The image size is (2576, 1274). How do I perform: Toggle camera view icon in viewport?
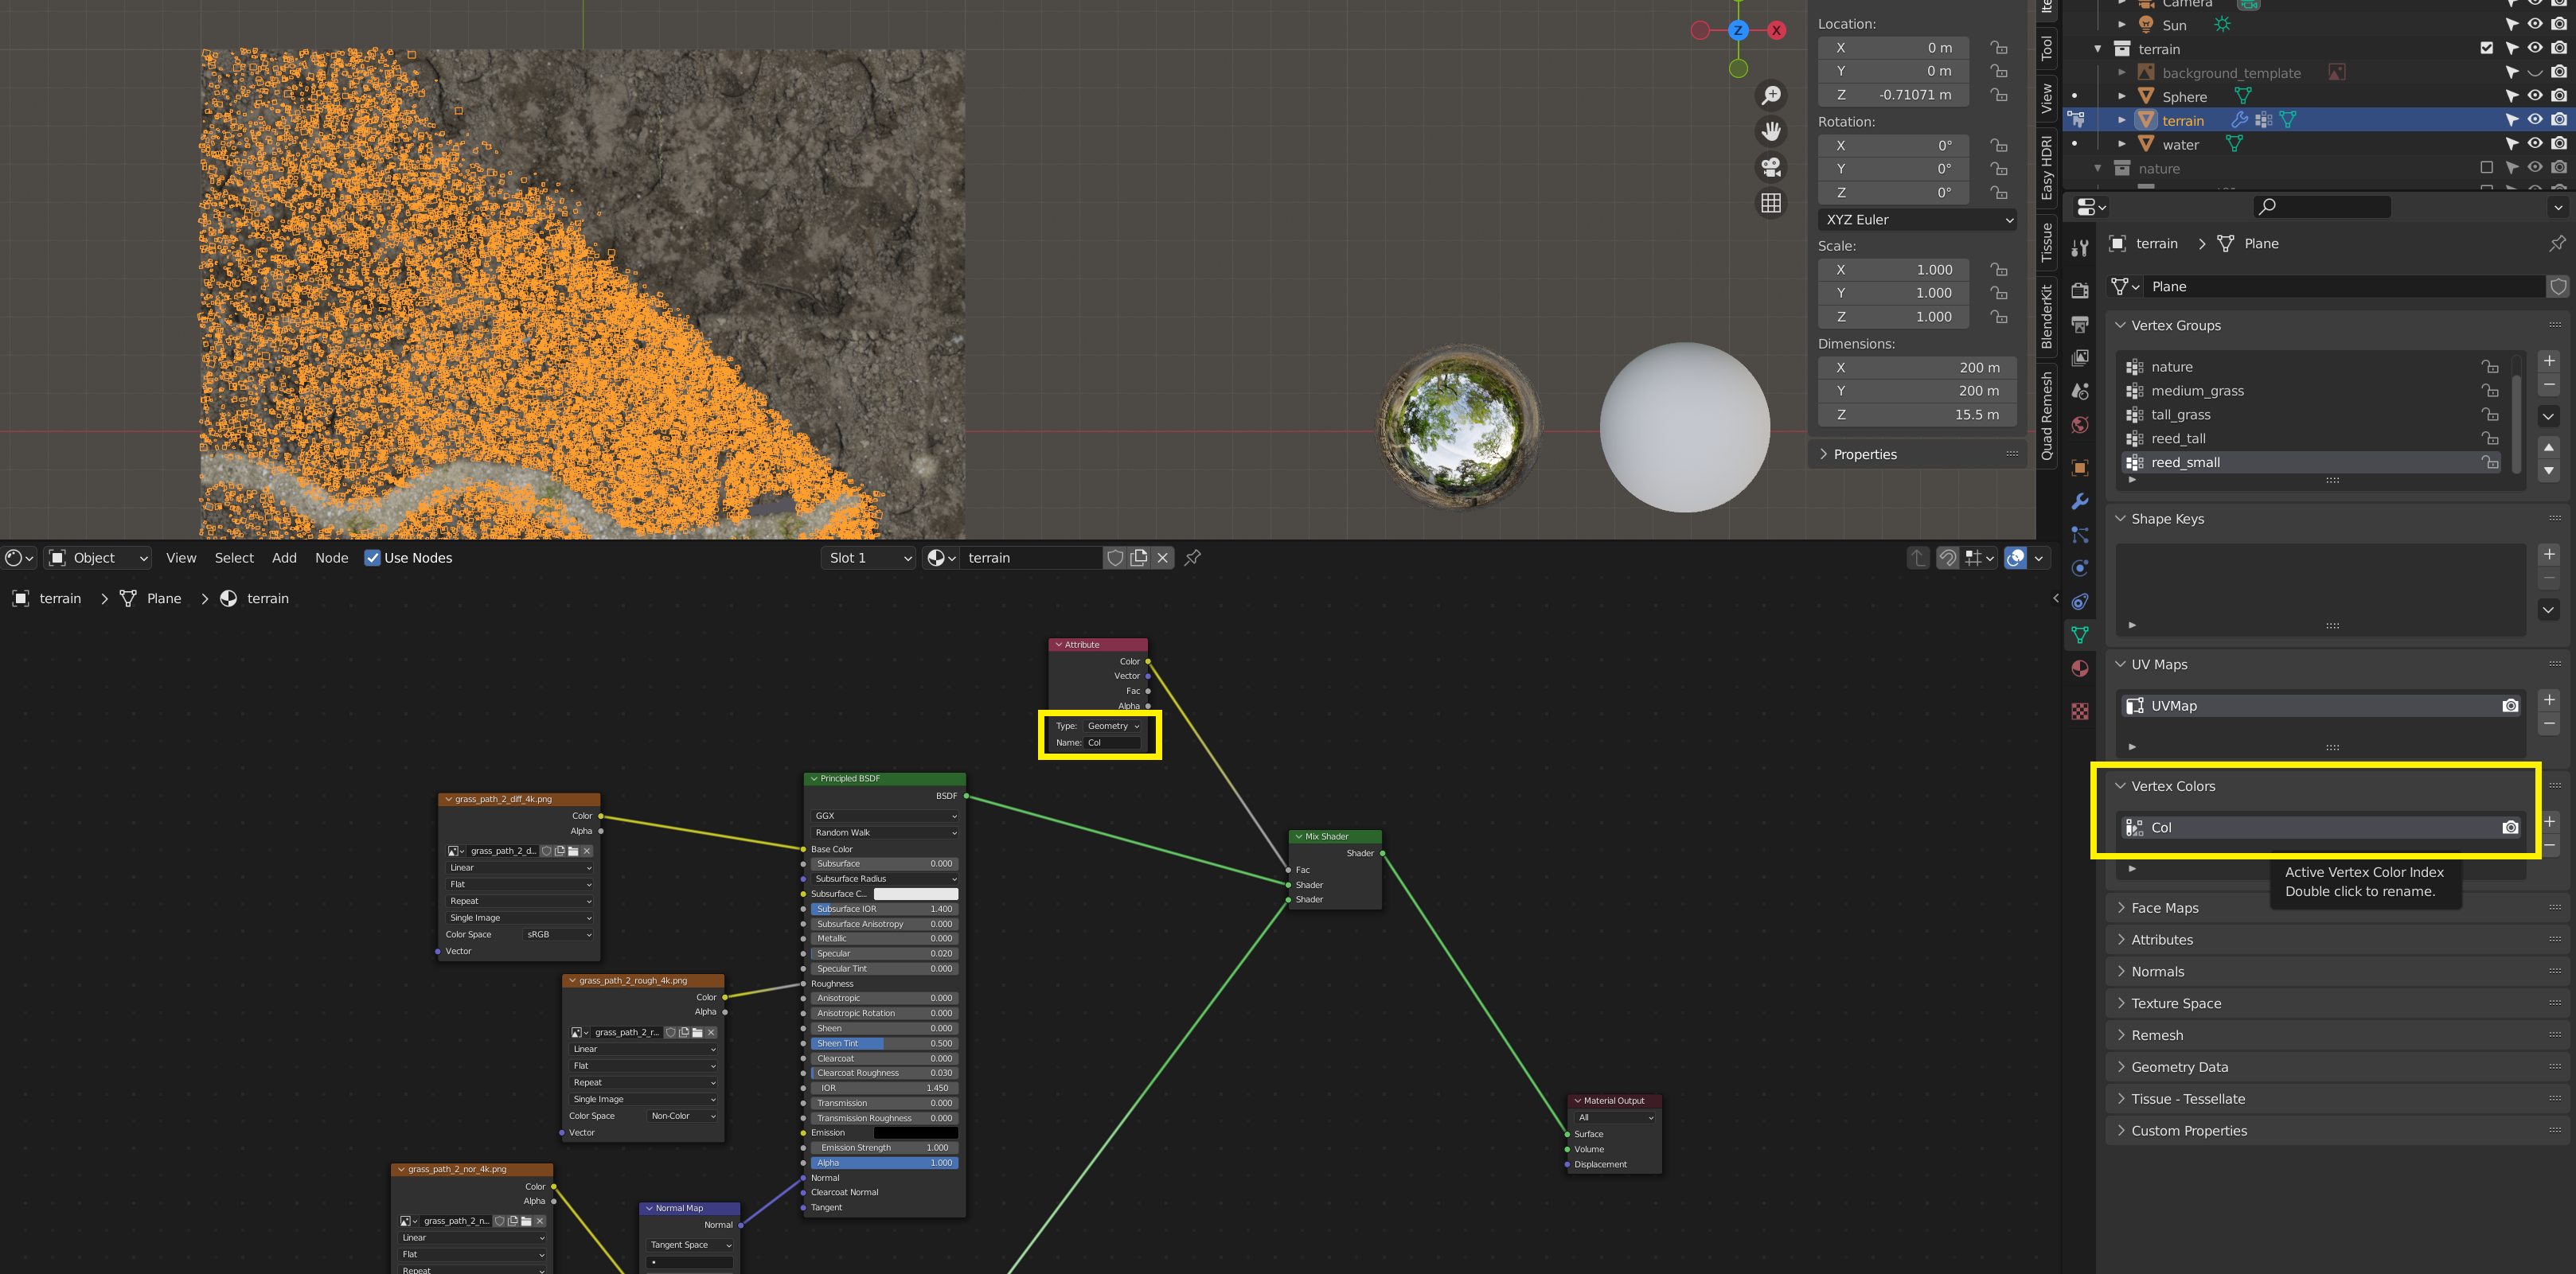[1771, 167]
